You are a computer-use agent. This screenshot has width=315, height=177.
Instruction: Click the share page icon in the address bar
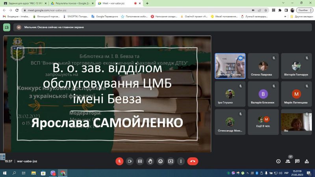(259, 10)
